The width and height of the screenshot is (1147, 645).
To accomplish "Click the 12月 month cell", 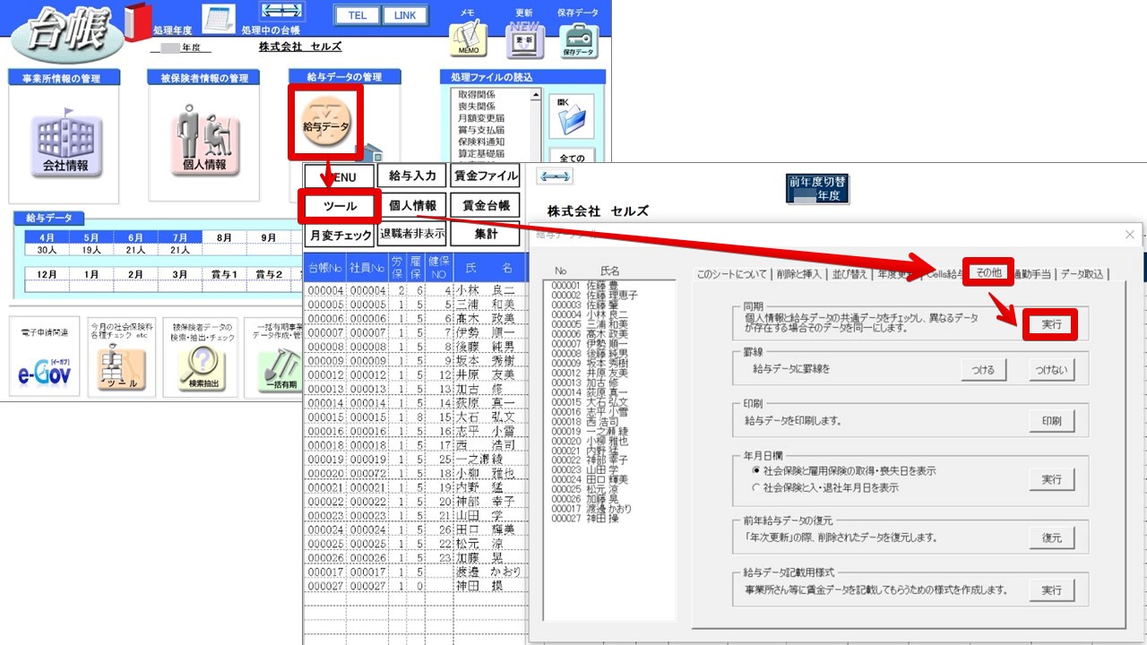I will pos(47,274).
